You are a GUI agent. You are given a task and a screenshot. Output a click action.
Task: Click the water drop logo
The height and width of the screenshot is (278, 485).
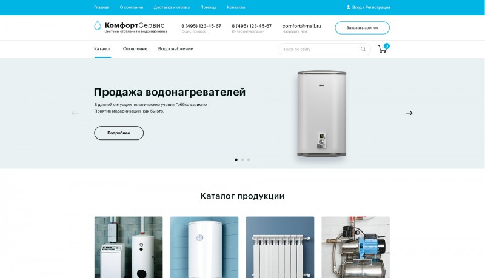coord(98,25)
